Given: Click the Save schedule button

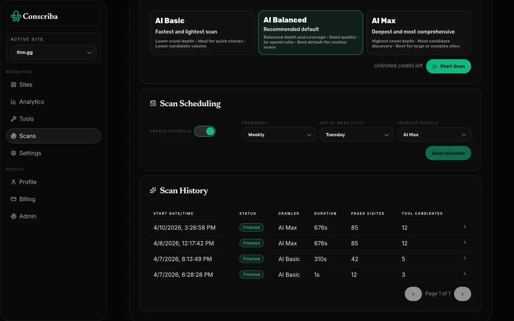Looking at the screenshot, I should [x=448, y=153].
